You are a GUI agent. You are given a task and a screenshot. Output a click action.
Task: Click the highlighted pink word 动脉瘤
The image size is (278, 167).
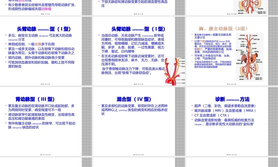[46, 9]
